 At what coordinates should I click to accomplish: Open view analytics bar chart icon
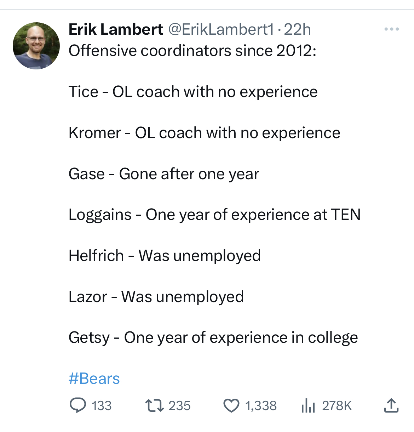308,406
